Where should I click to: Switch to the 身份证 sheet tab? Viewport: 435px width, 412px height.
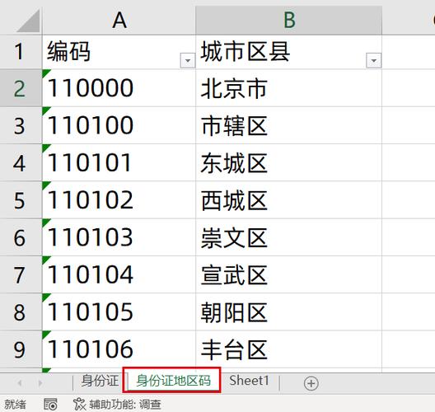point(100,381)
